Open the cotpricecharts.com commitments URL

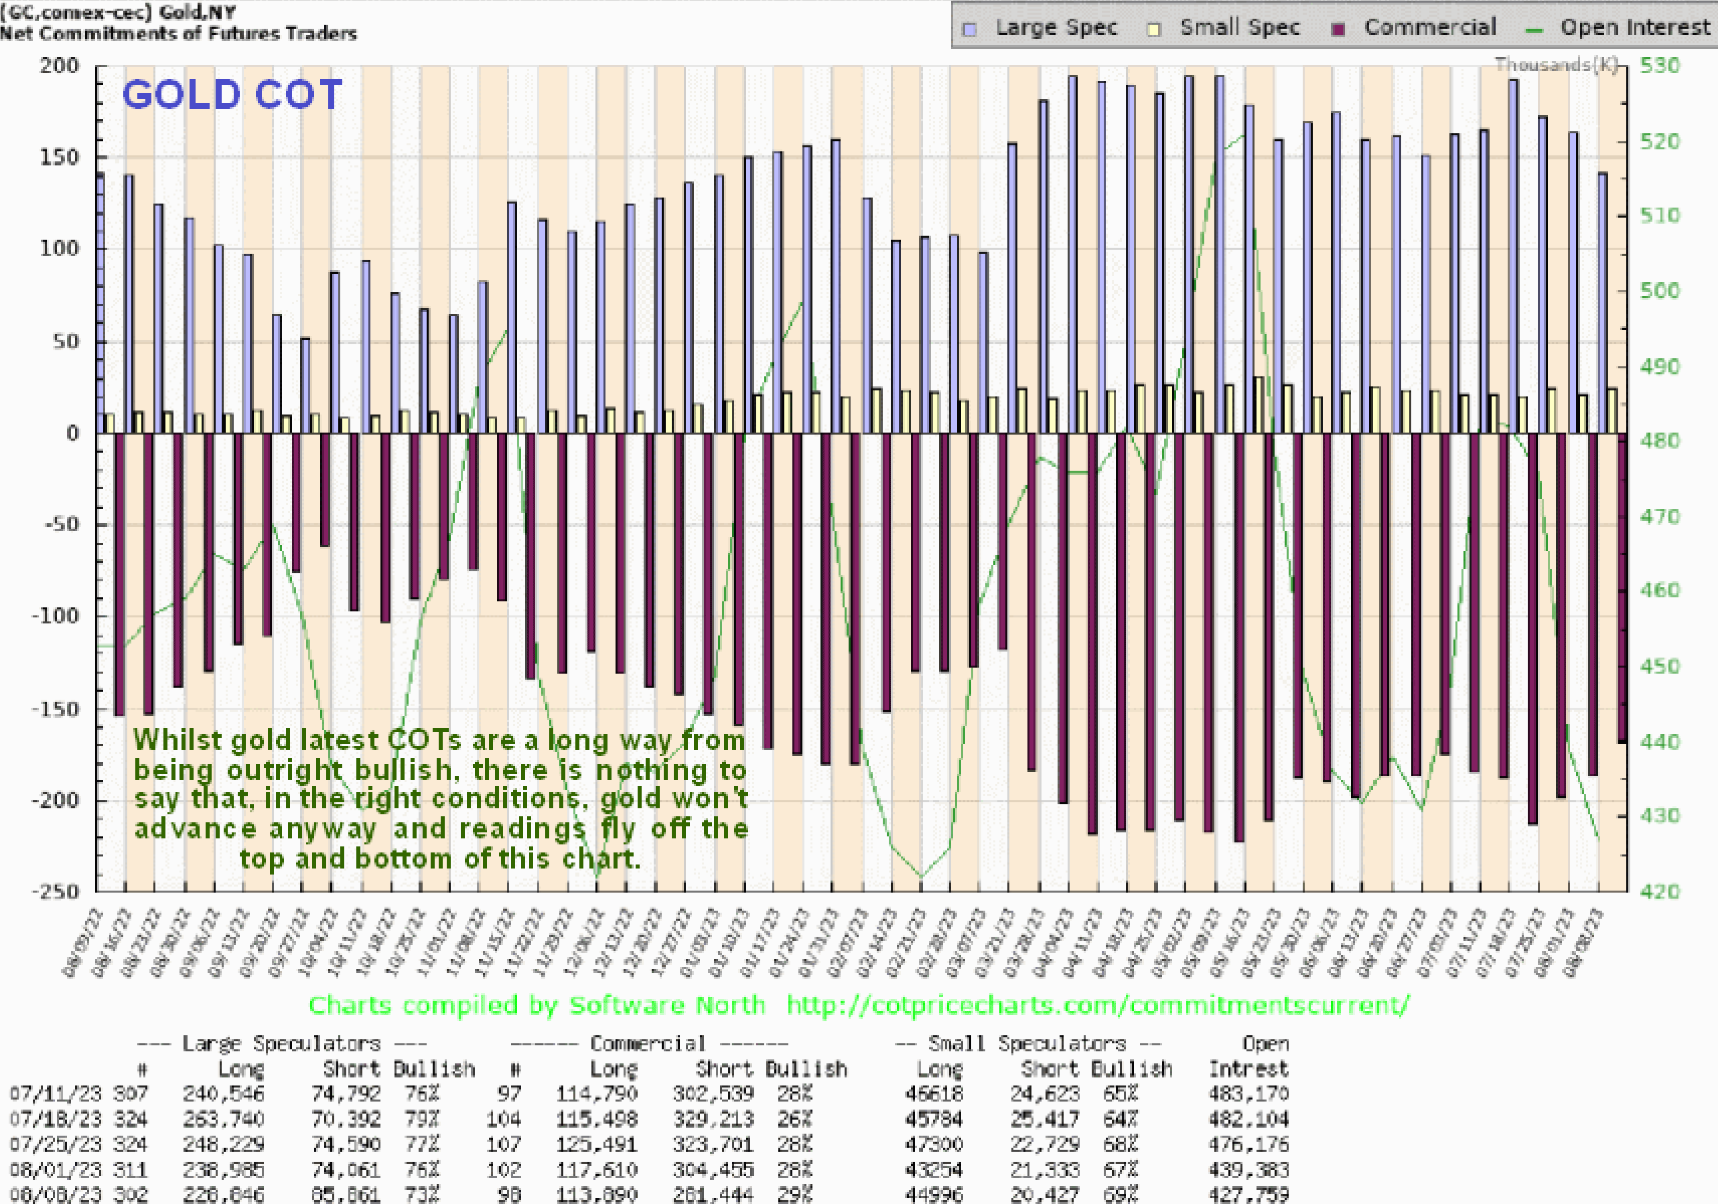click(1098, 1005)
